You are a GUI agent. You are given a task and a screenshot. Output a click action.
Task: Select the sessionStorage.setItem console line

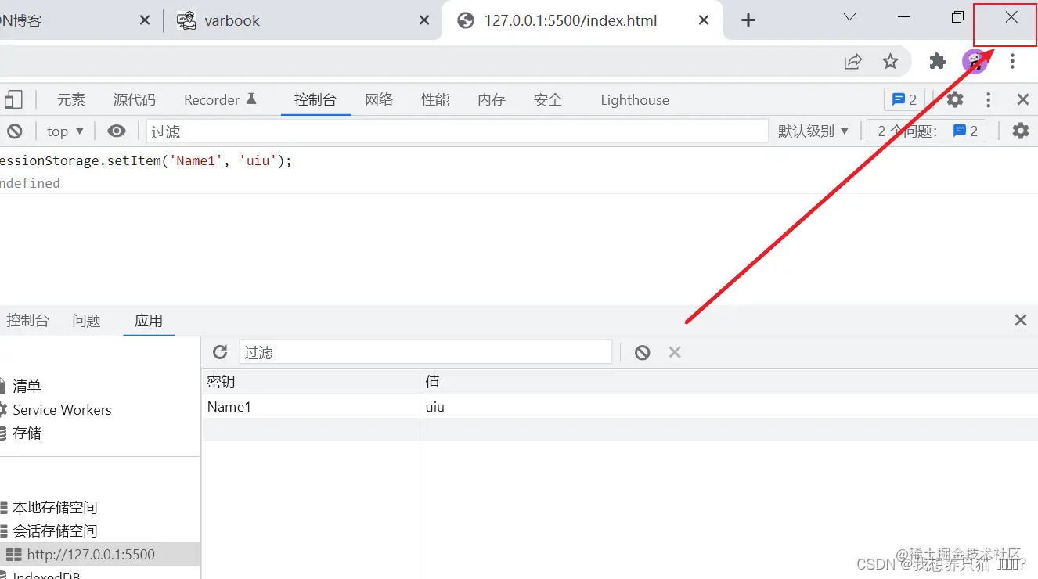coord(146,160)
